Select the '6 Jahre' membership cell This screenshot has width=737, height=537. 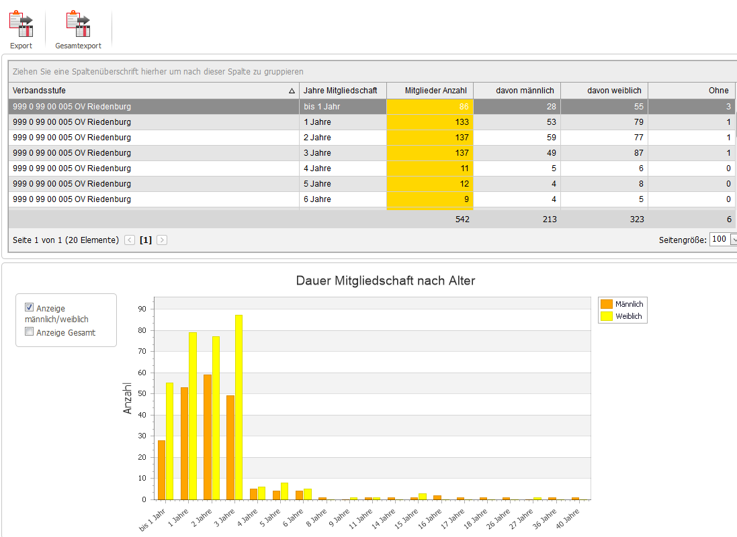pyautogui.click(x=343, y=199)
